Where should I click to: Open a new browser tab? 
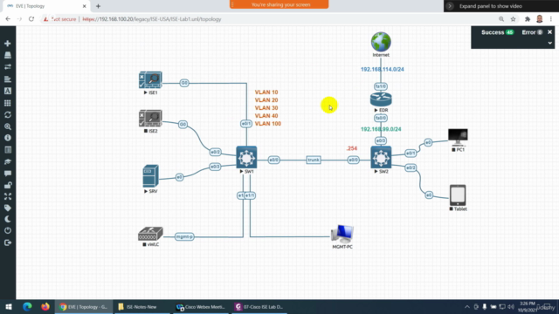click(x=98, y=6)
